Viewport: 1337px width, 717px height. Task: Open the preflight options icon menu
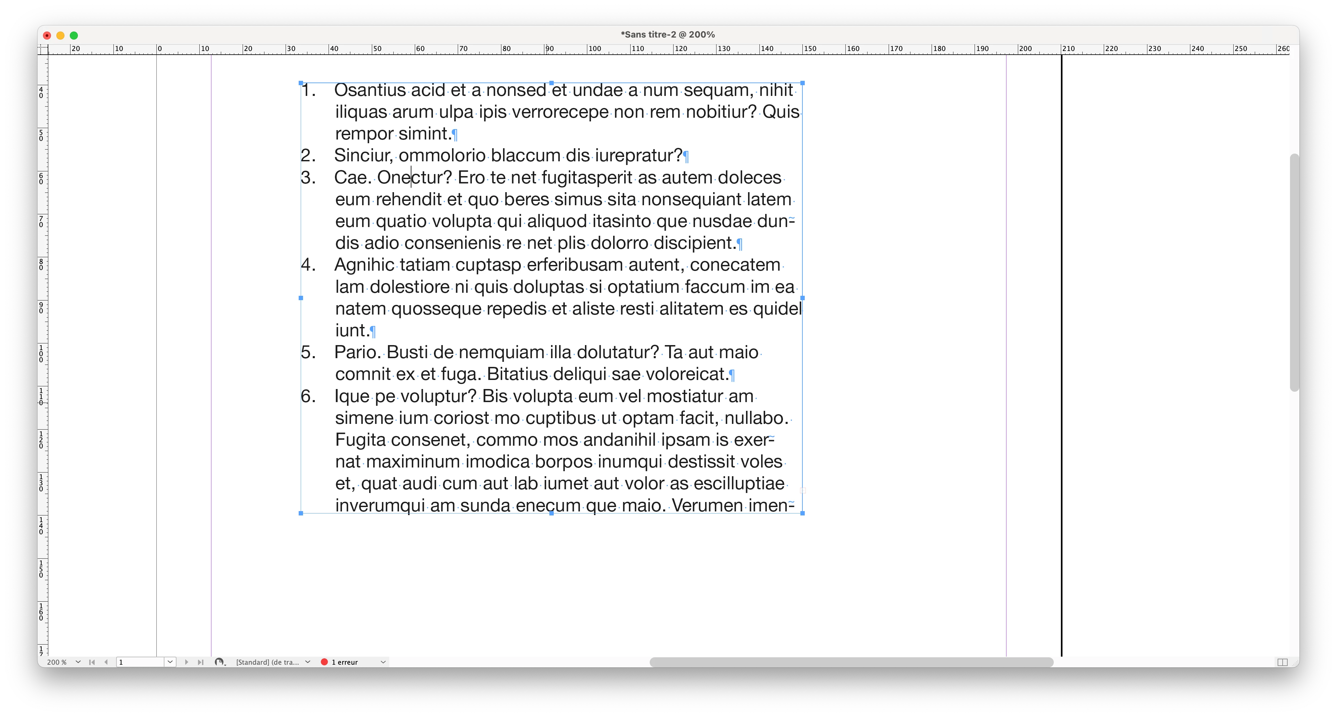(220, 662)
